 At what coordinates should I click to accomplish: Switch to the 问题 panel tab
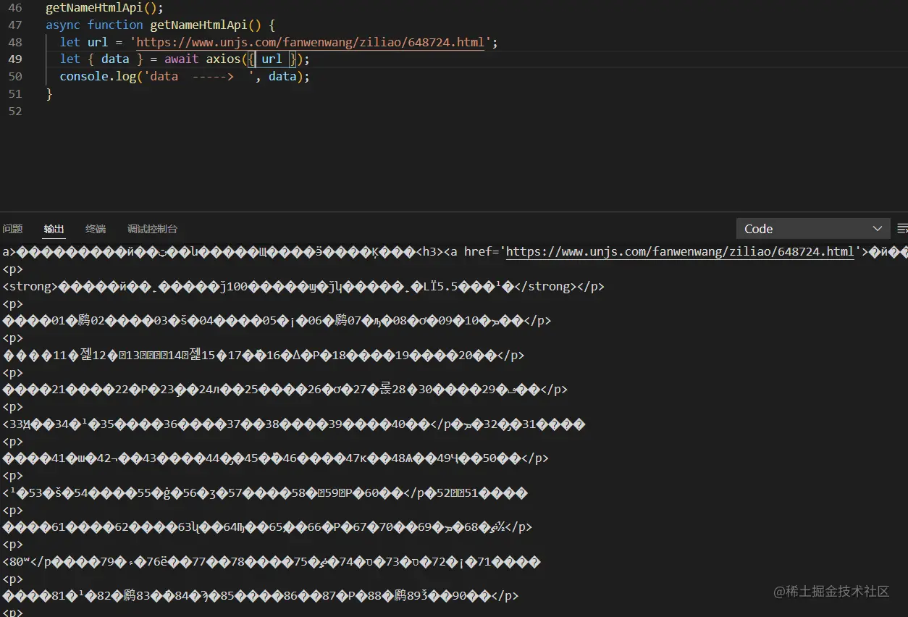coord(12,229)
